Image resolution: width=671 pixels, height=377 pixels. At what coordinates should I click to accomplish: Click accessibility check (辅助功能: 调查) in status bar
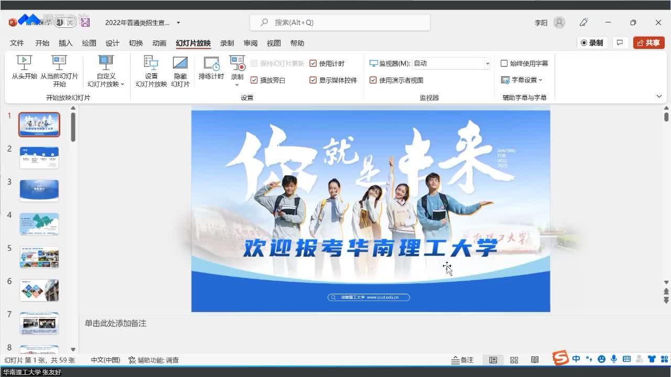tap(154, 360)
